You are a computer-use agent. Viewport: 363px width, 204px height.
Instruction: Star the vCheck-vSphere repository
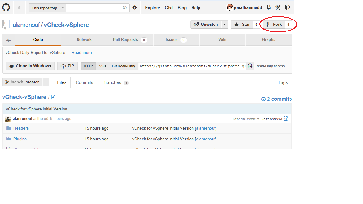point(242,25)
